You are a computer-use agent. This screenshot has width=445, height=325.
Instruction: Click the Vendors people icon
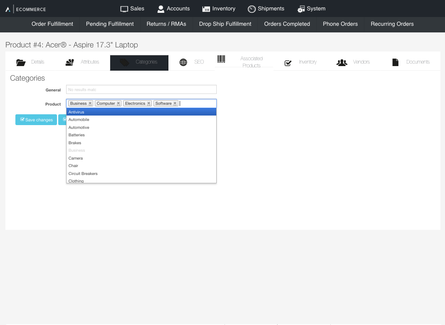pos(342,62)
